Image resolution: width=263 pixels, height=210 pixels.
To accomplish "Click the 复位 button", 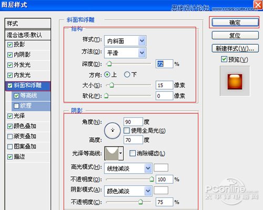I will (x=235, y=35).
